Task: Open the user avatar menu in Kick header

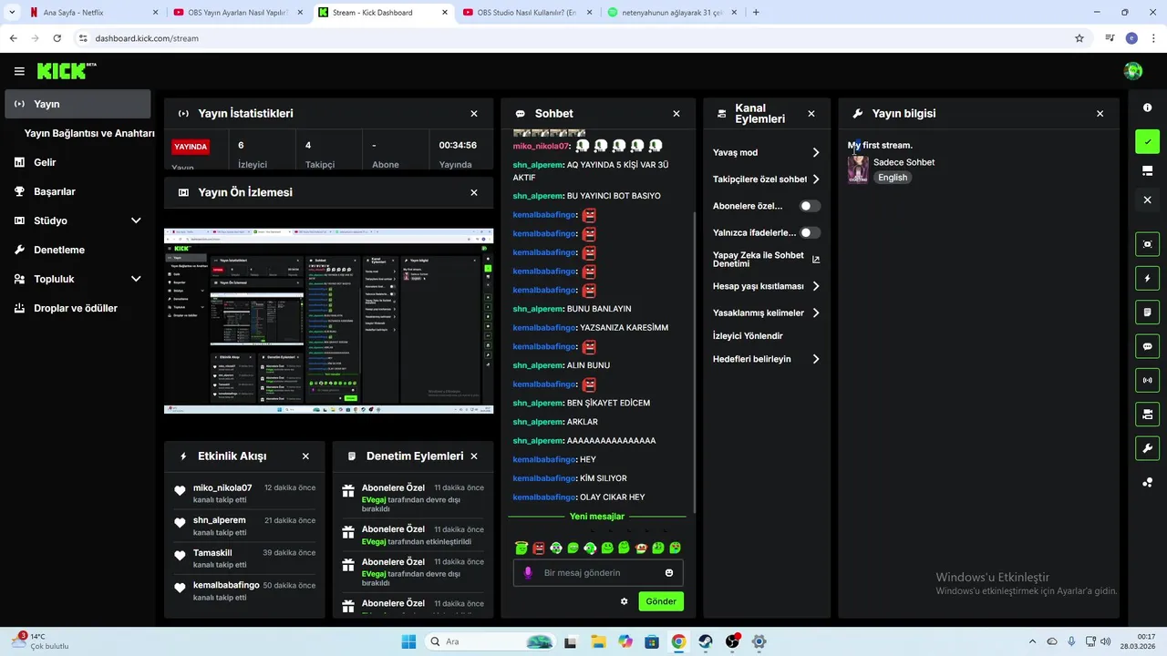Action: coord(1133,71)
